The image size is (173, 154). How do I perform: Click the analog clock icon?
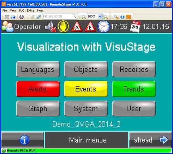(104, 26)
